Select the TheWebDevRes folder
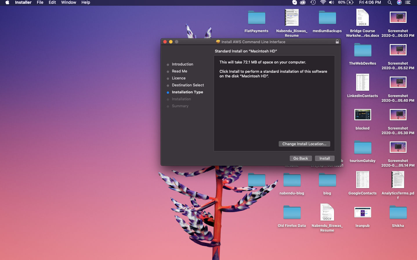 (363, 50)
